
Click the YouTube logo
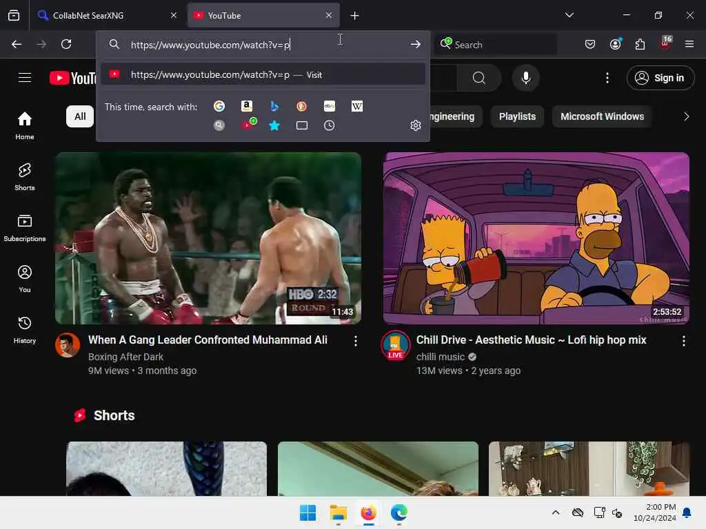coord(73,78)
